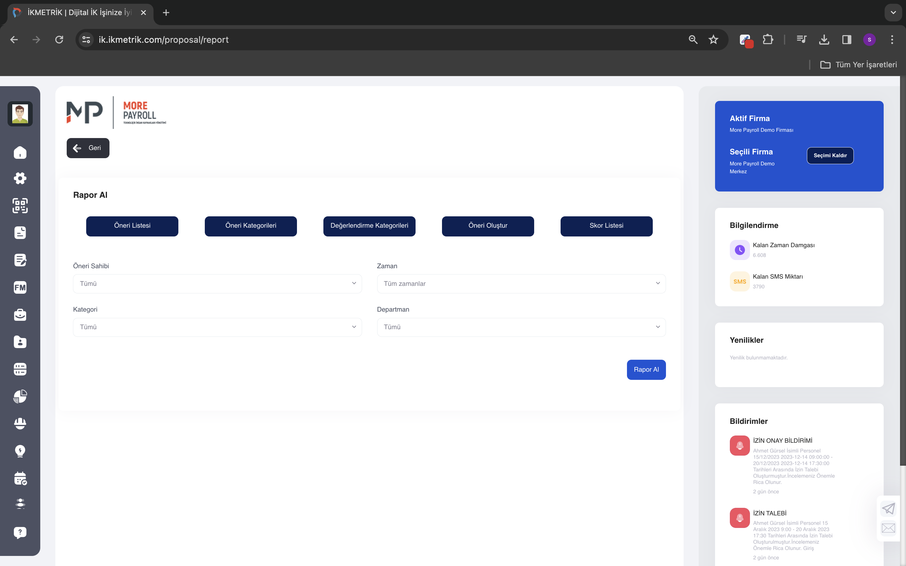Click the user avatar in sidebar
The width and height of the screenshot is (906, 566).
coord(20,114)
